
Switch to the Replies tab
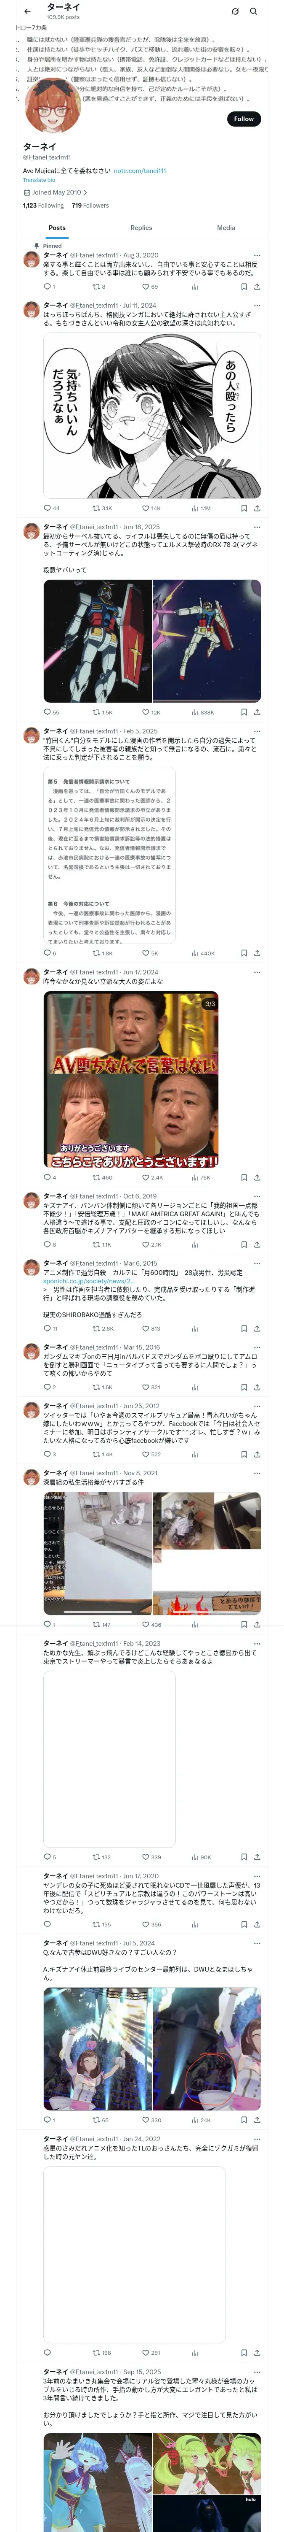click(x=141, y=227)
